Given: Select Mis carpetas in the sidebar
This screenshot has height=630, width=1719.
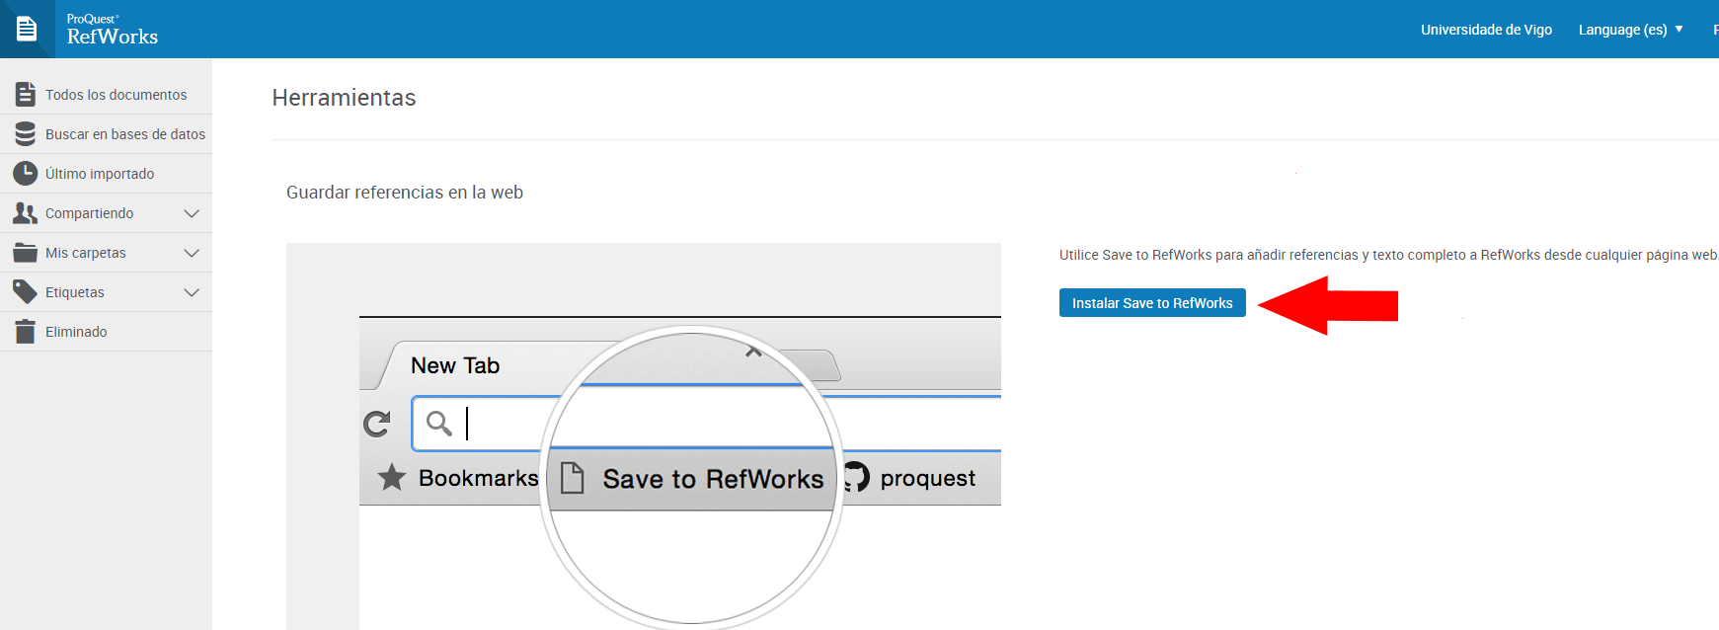Looking at the screenshot, I should [86, 253].
